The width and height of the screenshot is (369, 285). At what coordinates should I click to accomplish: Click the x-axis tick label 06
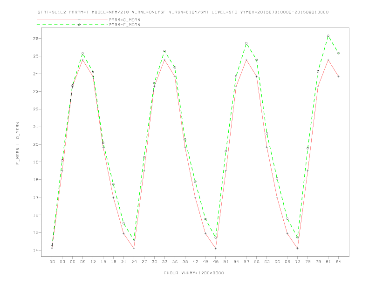coord(73,262)
